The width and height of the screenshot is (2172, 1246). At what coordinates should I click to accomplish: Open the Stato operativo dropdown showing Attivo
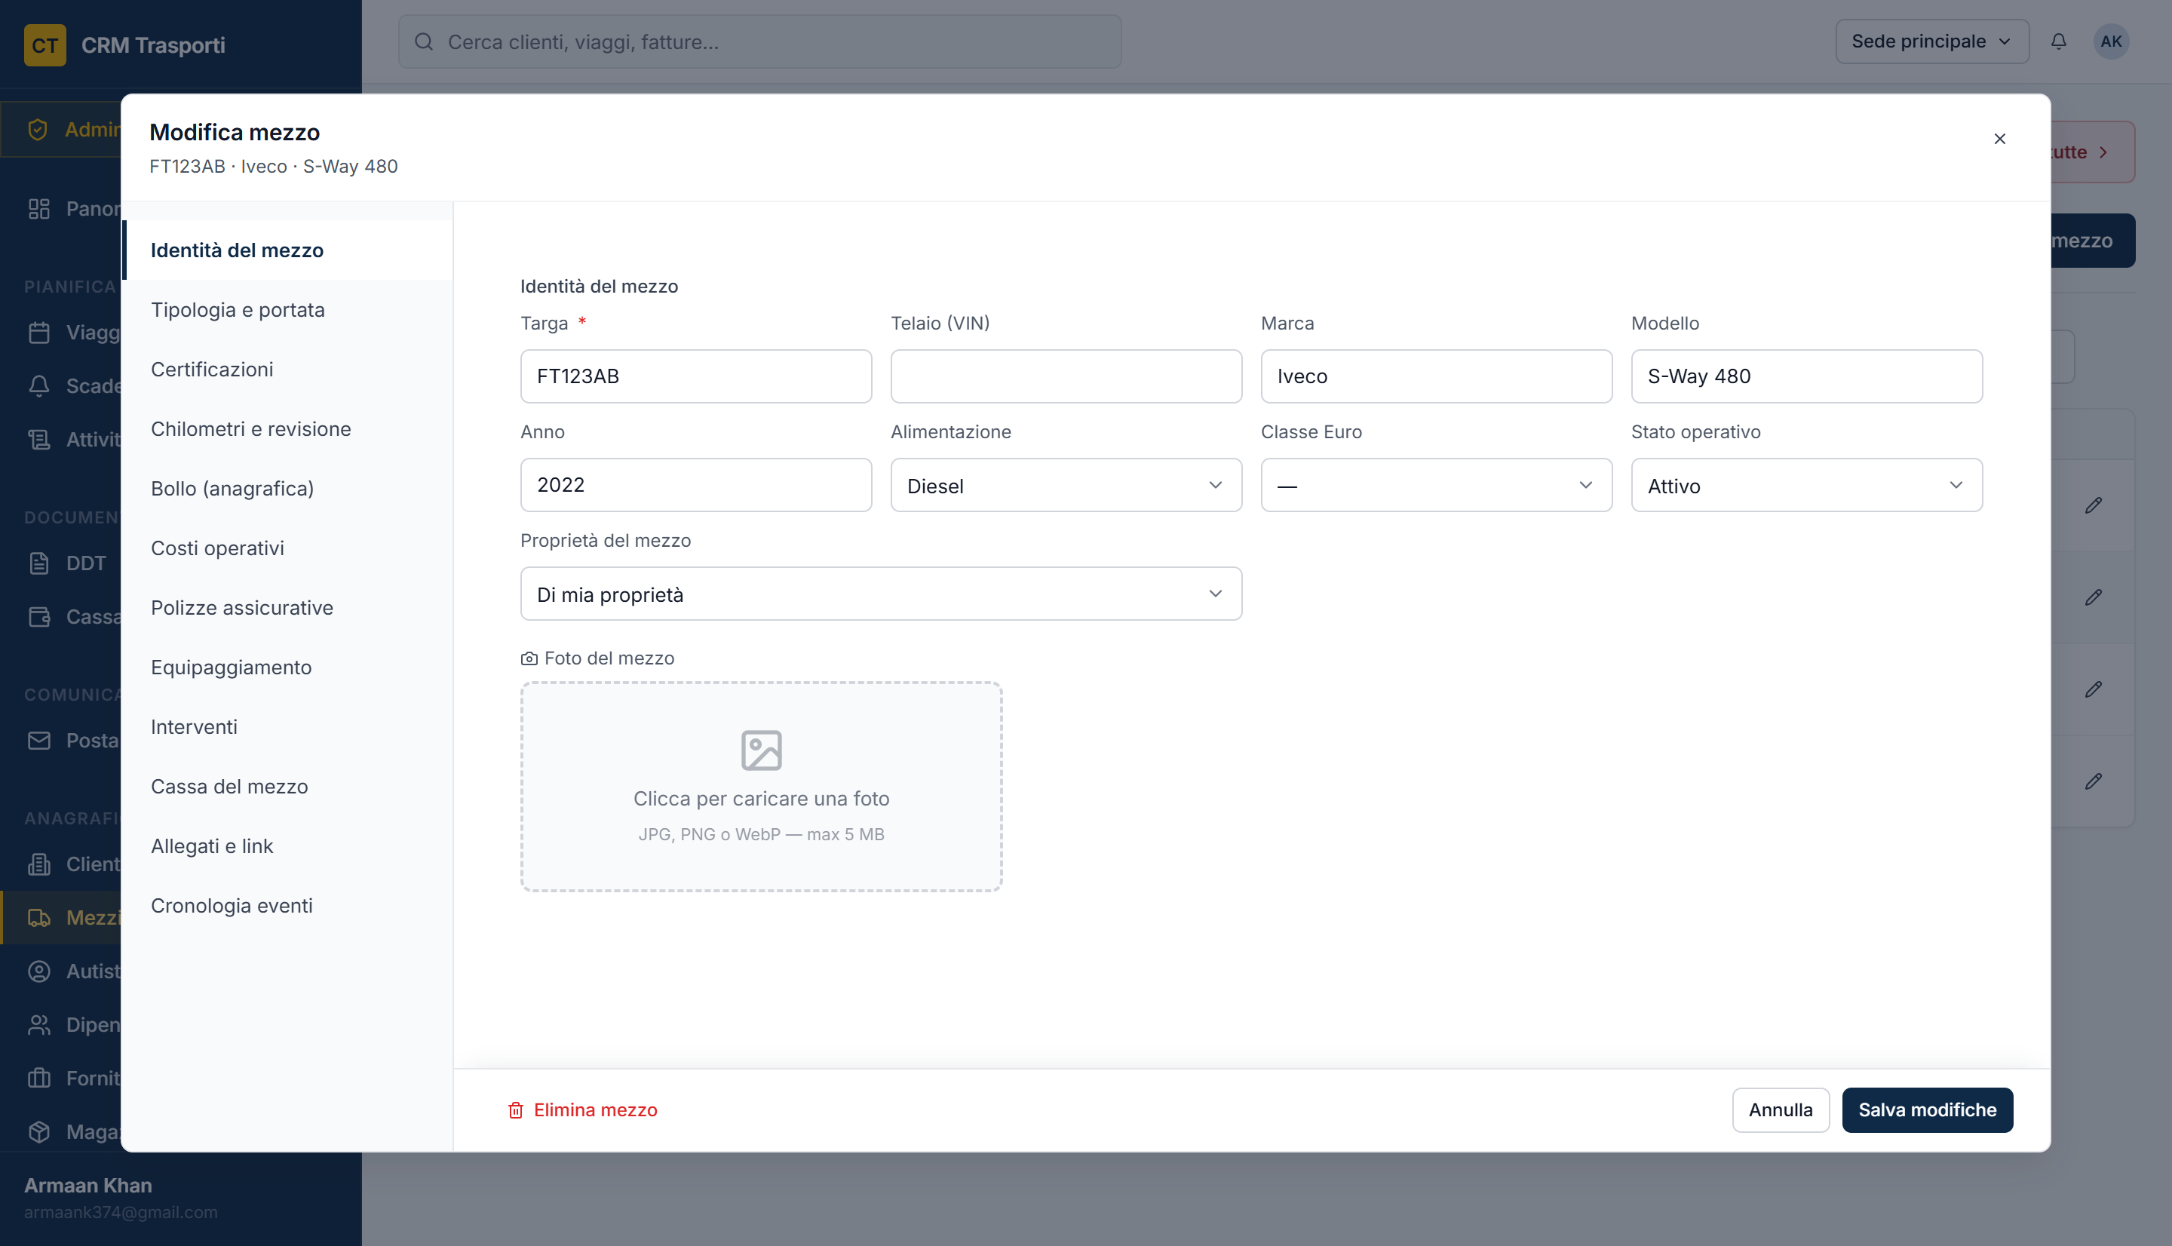(1807, 485)
